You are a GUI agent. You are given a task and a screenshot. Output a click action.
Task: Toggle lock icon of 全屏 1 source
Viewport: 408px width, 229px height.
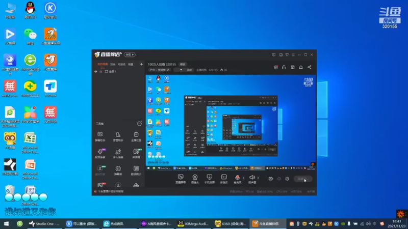tap(101, 71)
